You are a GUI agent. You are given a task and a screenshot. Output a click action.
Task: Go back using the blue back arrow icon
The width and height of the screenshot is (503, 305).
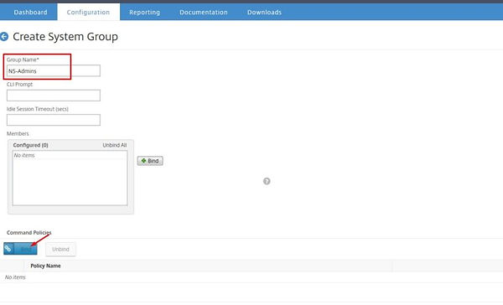coord(4,37)
